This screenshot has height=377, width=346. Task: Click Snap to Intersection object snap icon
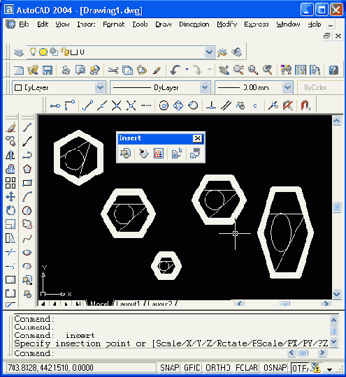pos(117,105)
